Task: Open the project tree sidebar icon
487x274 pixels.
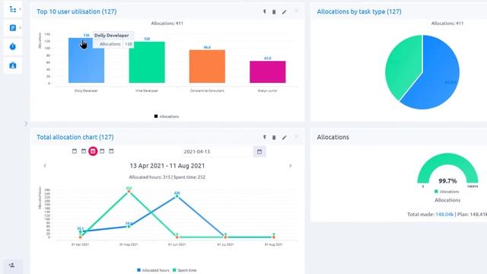Action: tap(13, 10)
